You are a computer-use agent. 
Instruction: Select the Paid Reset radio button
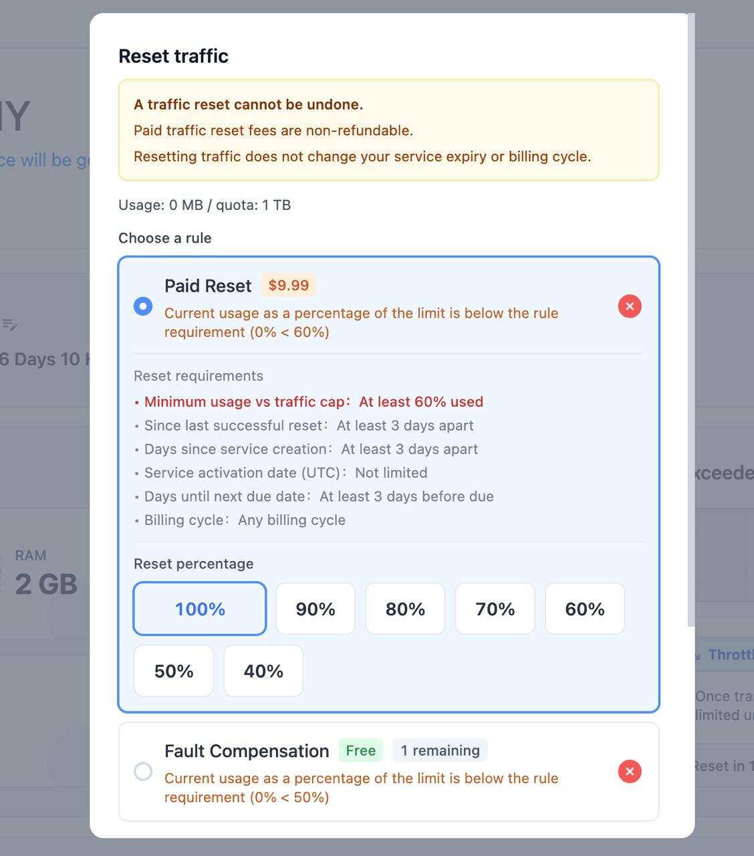[x=143, y=306]
